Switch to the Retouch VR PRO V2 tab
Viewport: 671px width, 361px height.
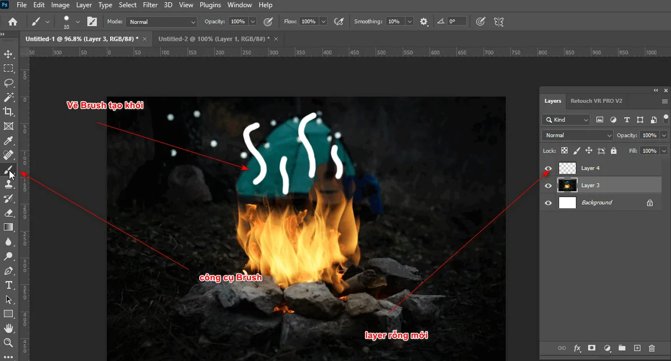[596, 101]
